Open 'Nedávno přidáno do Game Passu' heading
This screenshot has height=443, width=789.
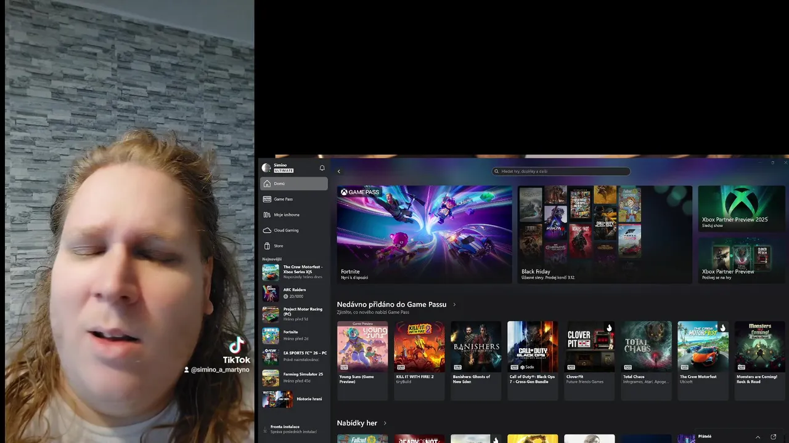(391, 305)
